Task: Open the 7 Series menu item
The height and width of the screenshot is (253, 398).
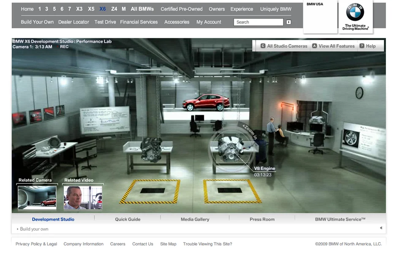Action: (70, 9)
